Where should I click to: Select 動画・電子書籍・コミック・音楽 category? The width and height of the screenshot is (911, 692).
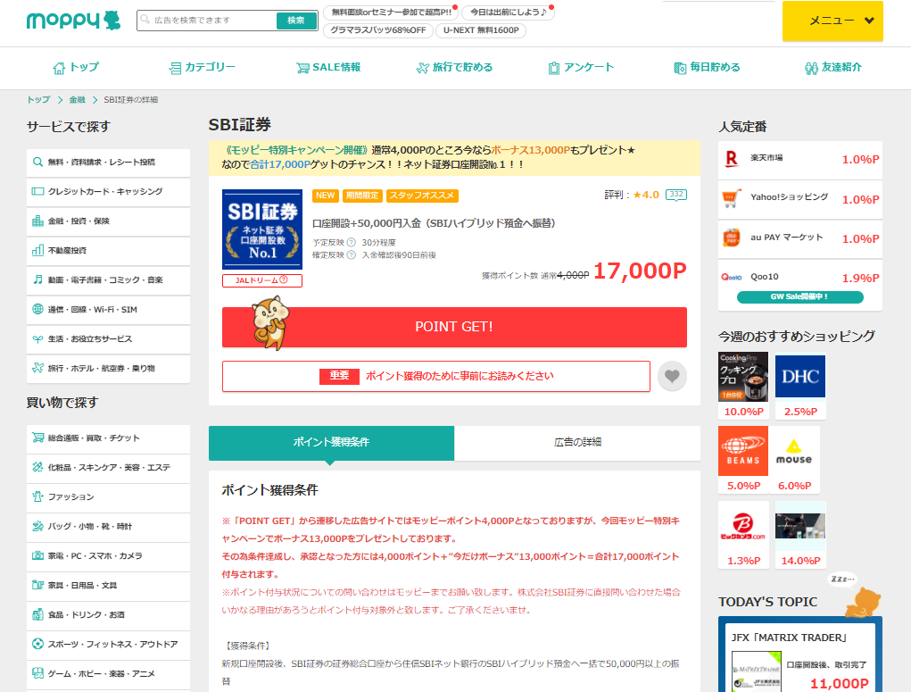108,280
